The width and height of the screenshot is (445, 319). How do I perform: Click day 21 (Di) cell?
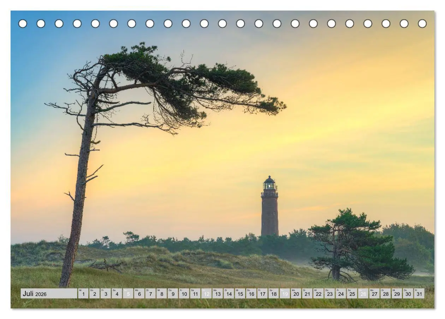(308, 294)
